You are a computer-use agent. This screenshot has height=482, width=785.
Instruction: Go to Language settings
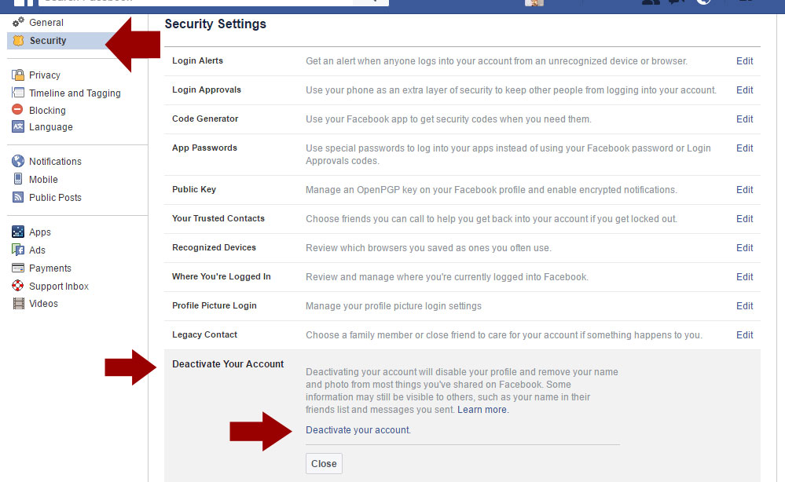point(50,127)
